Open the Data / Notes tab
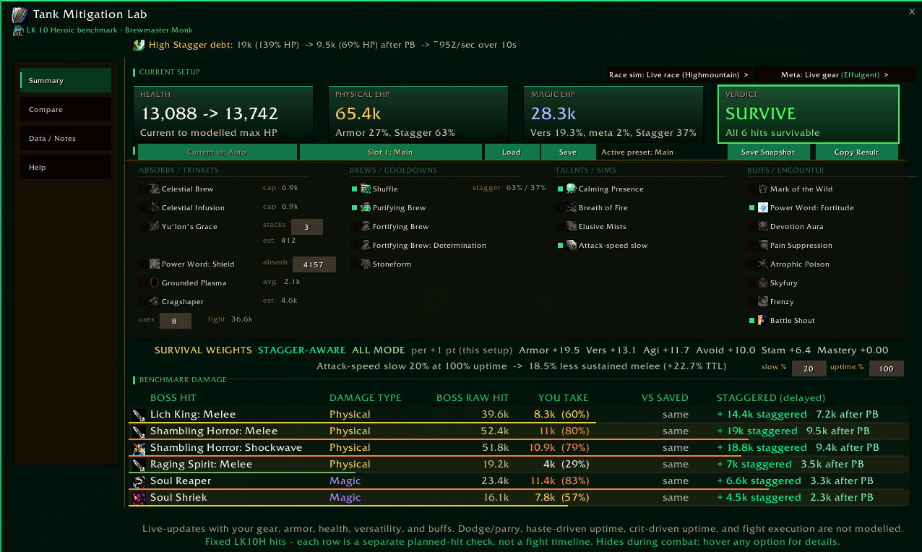 point(66,138)
